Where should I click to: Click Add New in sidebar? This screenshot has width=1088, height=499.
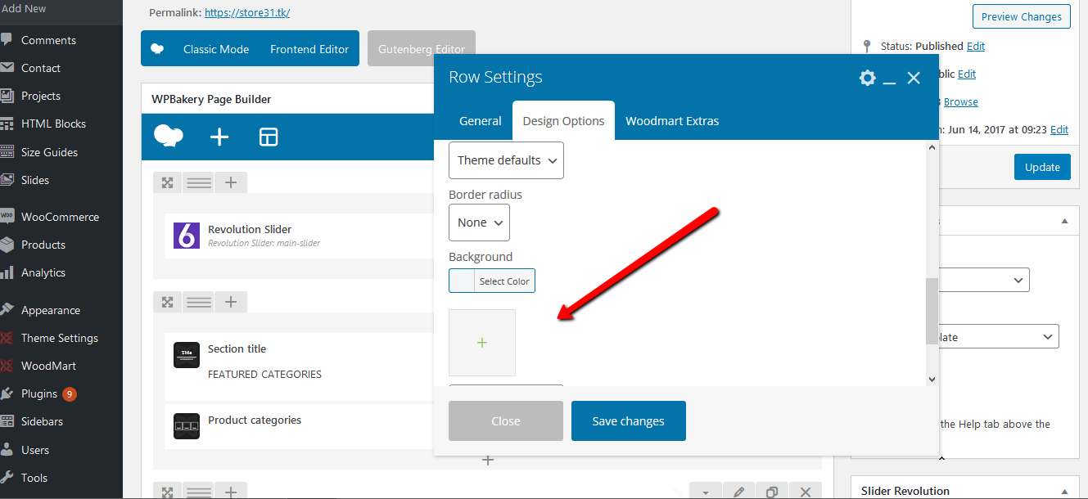[23, 8]
